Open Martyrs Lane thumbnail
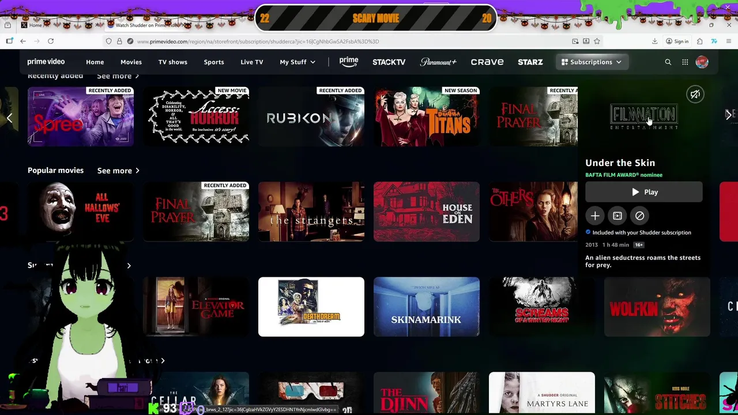 click(542, 393)
